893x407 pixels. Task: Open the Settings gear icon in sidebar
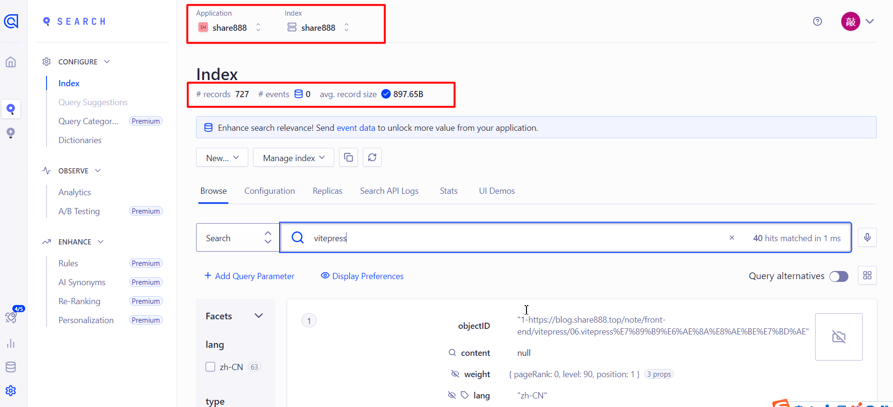(x=11, y=390)
